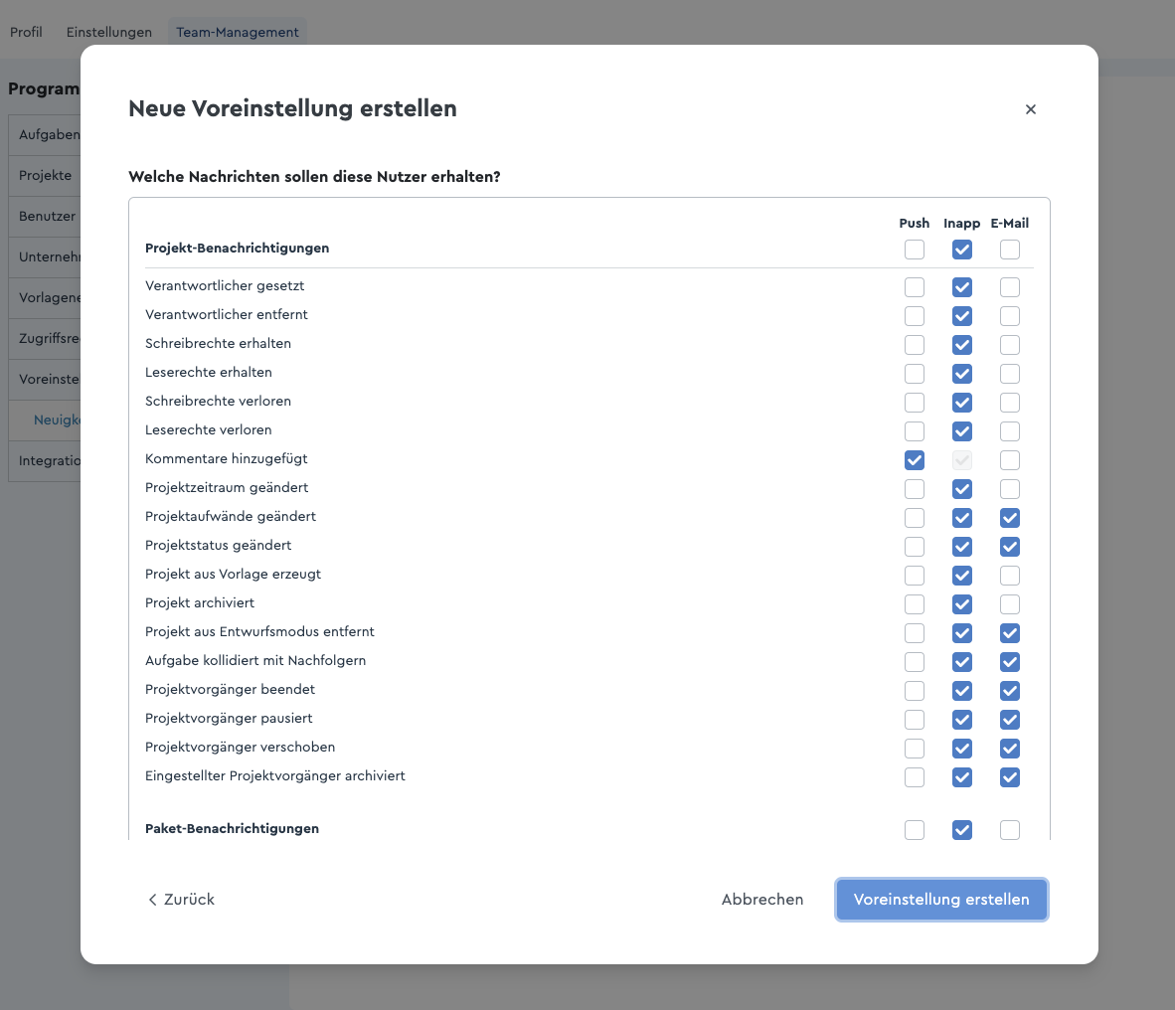Go back via the Zurück chevron
Viewport: 1175px width, 1010px height.
point(181,899)
